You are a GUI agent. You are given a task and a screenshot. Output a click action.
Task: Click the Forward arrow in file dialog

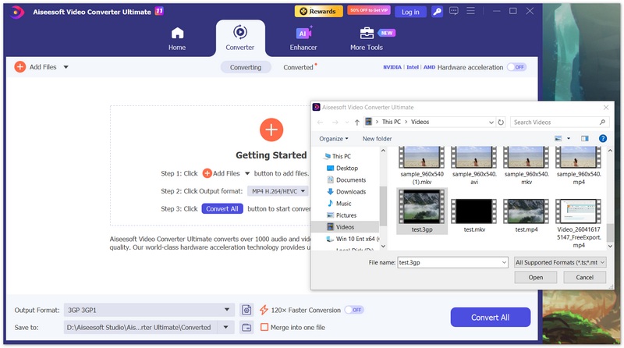pyautogui.click(x=335, y=123)
